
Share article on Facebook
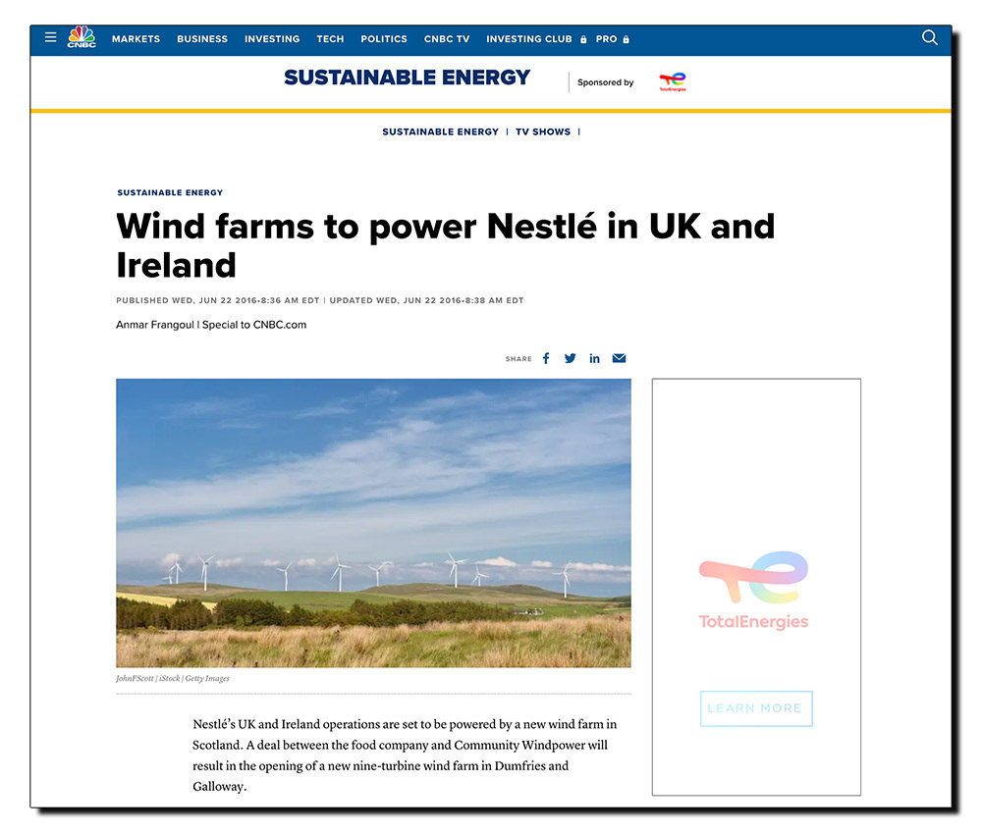coord(546,358)
